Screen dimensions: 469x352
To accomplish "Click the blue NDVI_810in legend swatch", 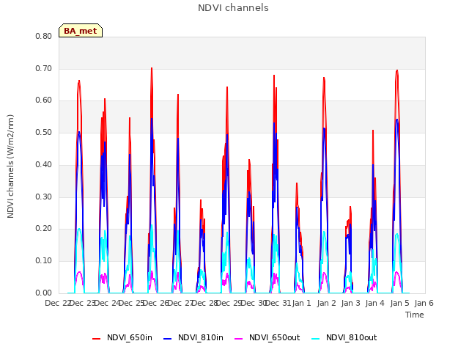I will point(168,339).
